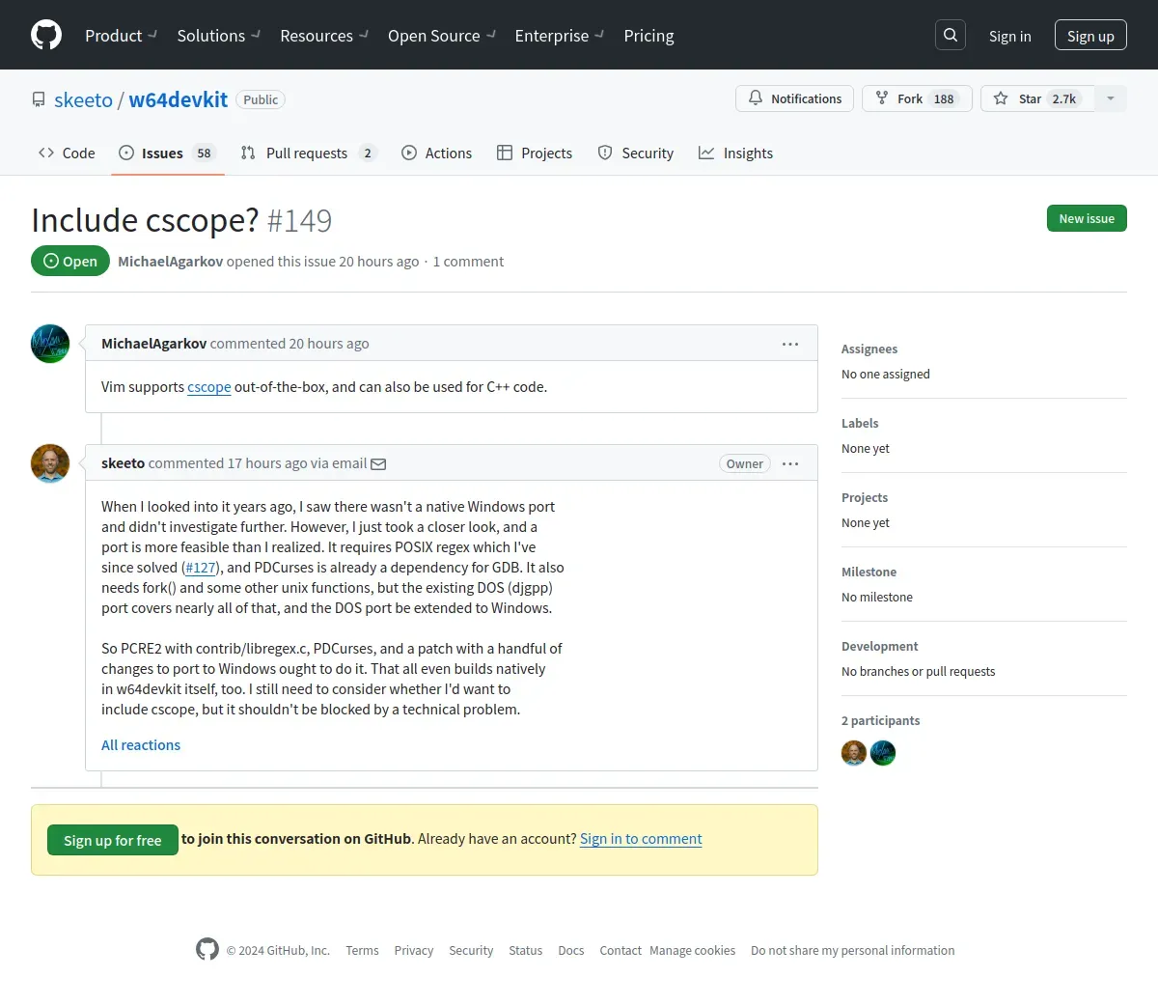The width and height of the screenshot is (1158, 1005).
Task: Switch to the Actions tab
Action: tap(436, 153)
